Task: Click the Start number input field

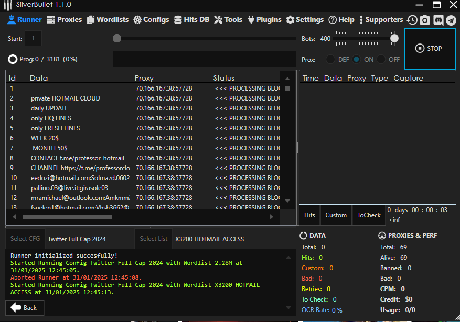Action: [x=33, y=38]
